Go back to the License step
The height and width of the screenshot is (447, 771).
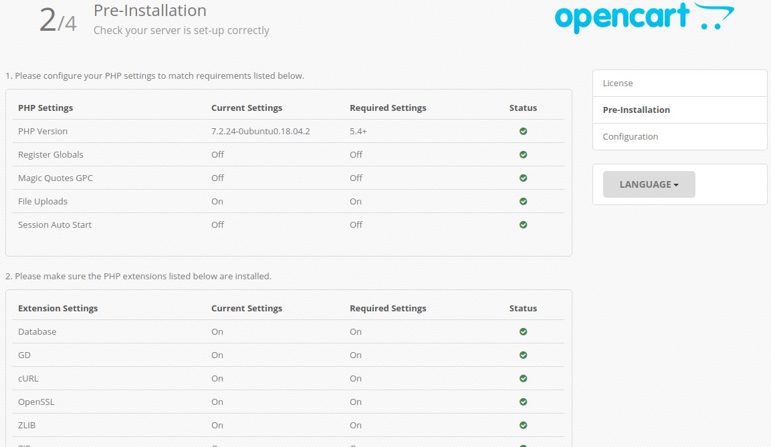(617, 83)
